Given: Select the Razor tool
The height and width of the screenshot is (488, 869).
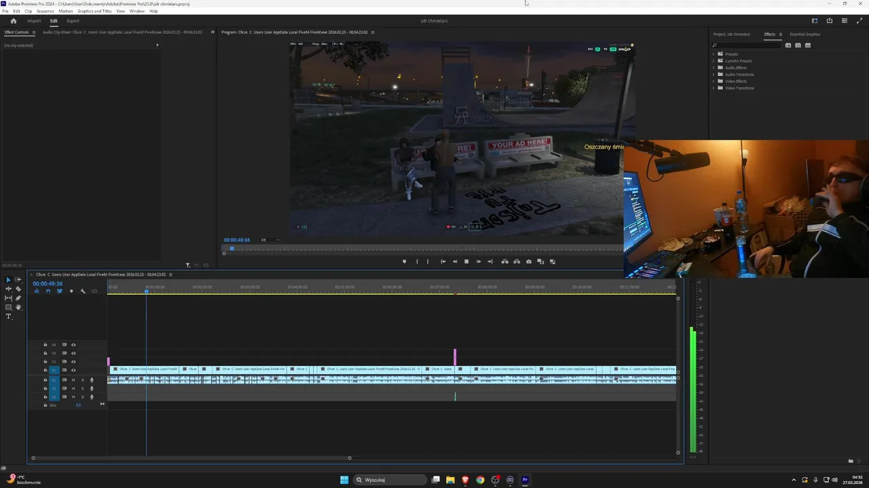Looking at the screenshot, I should [x=18, y=289].
